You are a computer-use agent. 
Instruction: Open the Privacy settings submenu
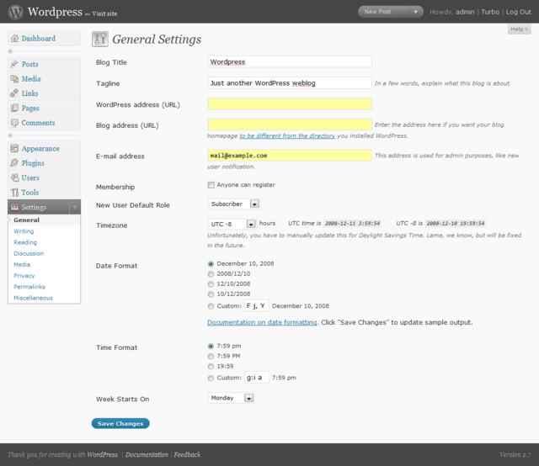(24, 275)
